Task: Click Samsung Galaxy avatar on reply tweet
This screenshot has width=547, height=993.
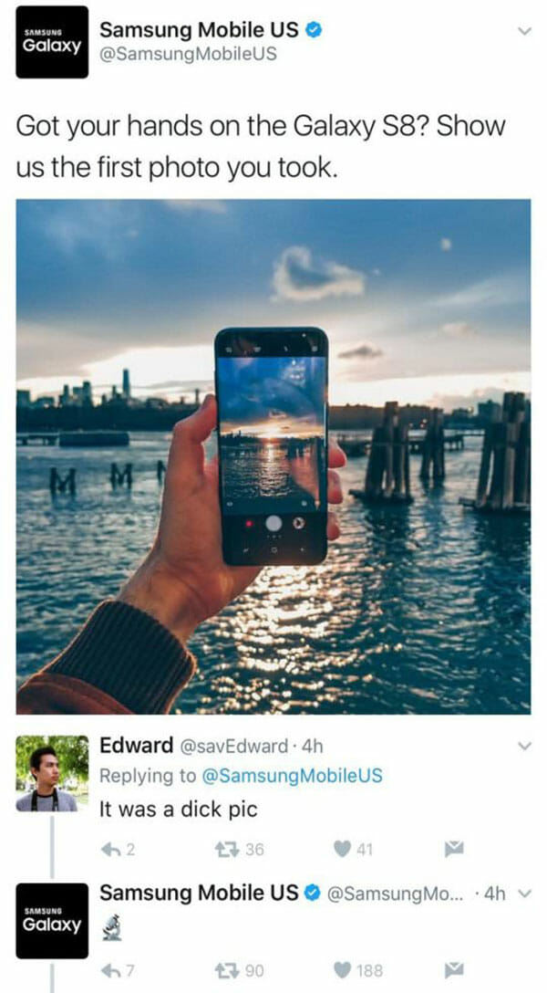Action: click(x=52, y=921)
